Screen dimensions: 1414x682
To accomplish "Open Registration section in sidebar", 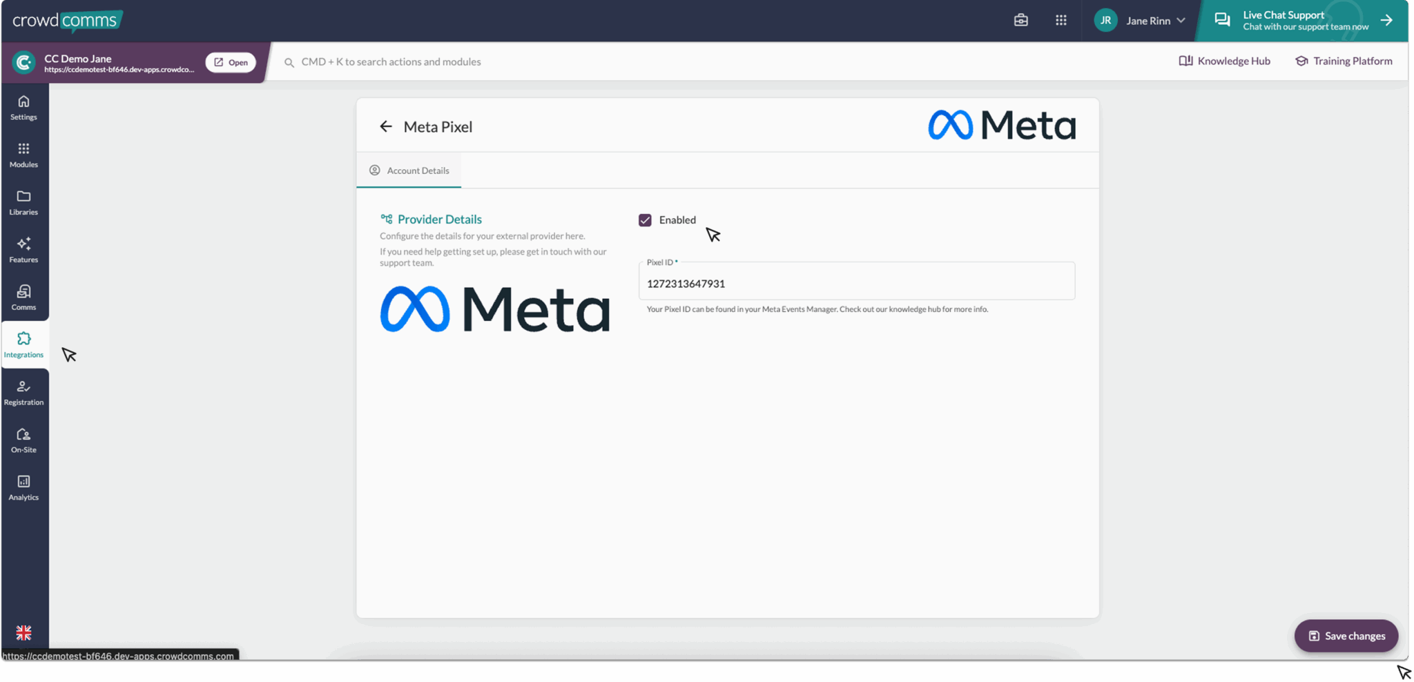I will click(23, 393).
